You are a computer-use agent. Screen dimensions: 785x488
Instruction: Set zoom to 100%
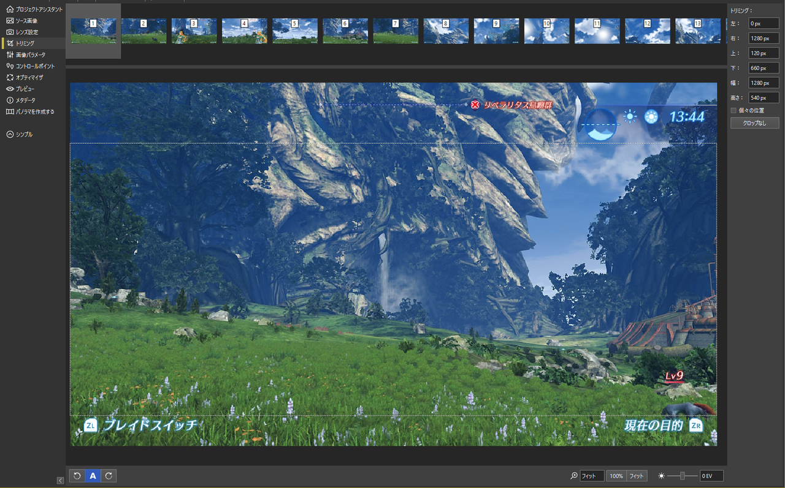616,476
